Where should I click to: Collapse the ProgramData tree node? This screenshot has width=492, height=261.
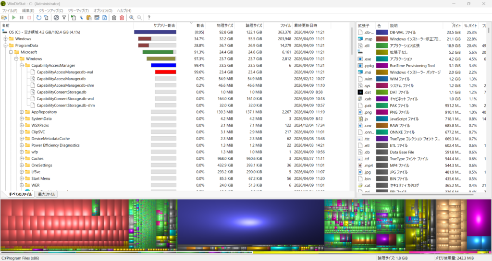(x=5, y=46)
